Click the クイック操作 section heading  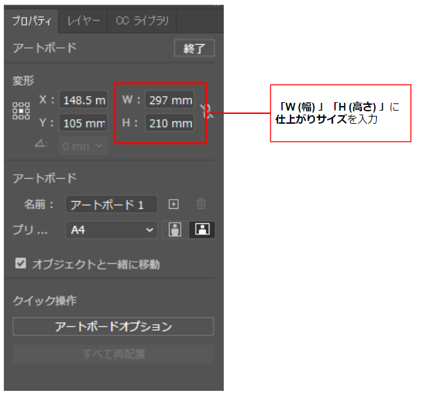pos(44,300)
